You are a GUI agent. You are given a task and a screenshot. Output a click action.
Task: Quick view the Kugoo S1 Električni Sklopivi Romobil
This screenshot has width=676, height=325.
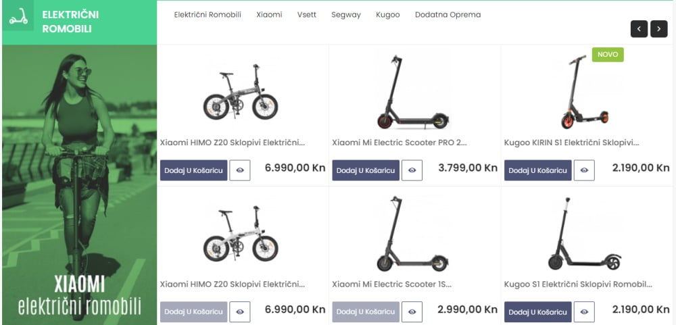pyautogui.click(x=584, y=311)
